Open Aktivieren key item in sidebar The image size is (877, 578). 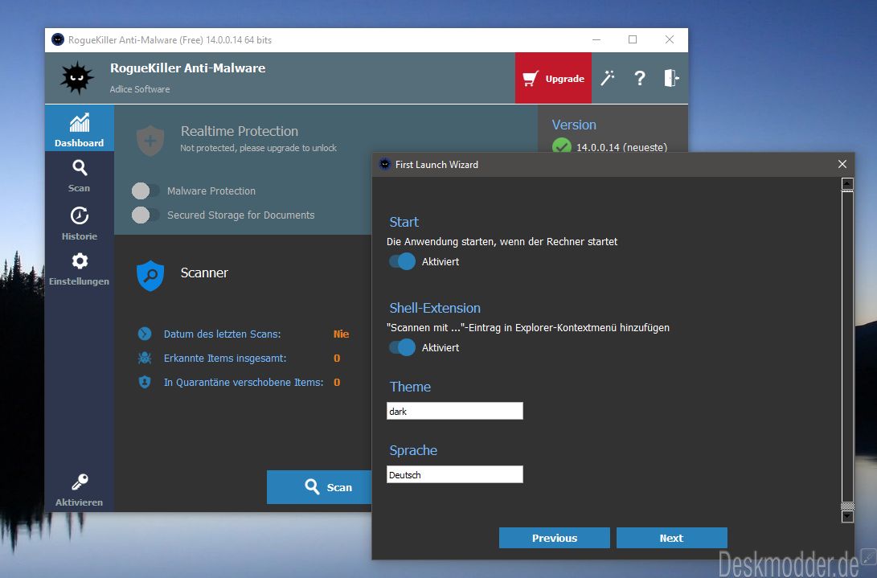point(80,490)
